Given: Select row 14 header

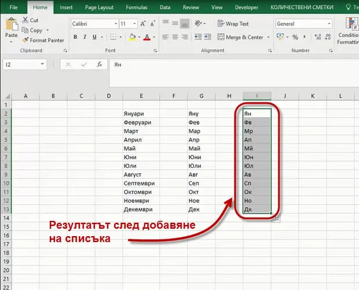Looking at the screenshot, I should 6,218.
